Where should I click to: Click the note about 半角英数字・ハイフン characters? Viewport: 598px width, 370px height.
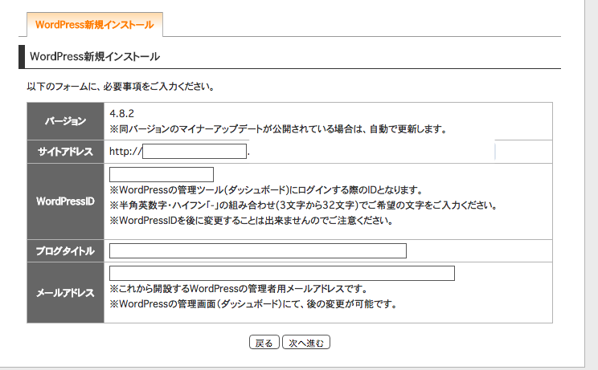tap(304, 205)
